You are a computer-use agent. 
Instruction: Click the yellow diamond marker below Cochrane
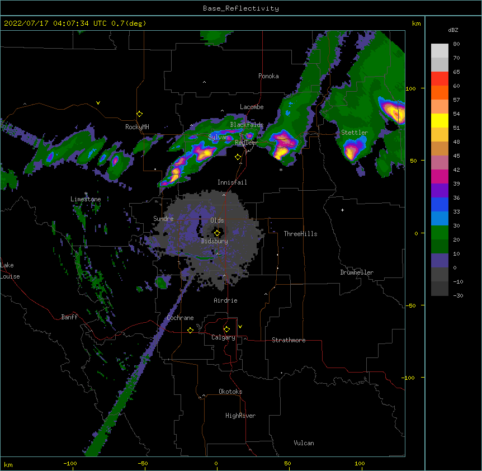190,330
